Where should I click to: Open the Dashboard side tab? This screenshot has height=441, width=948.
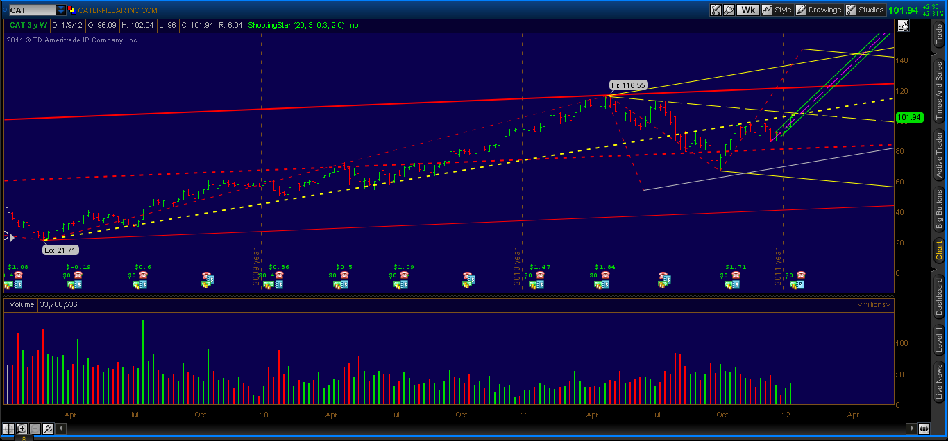(939, 297)
